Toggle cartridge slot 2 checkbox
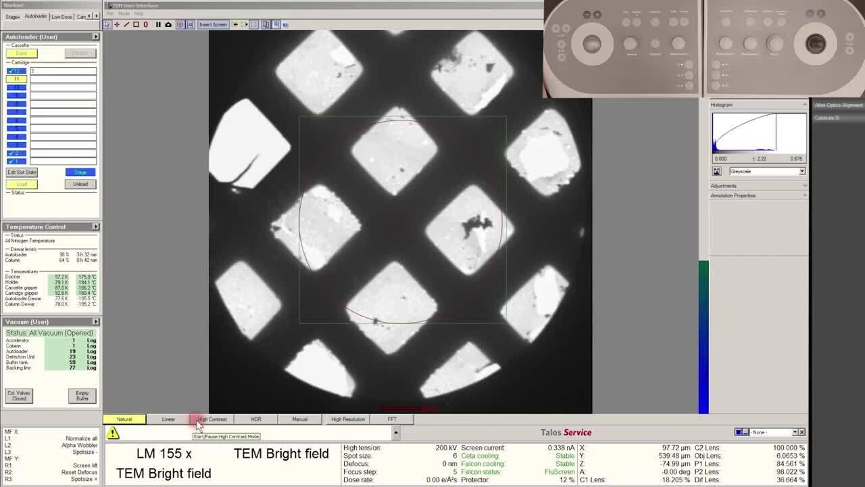This screenshot has height=487, width=865. pyautogui.click(x=16, y=153)
